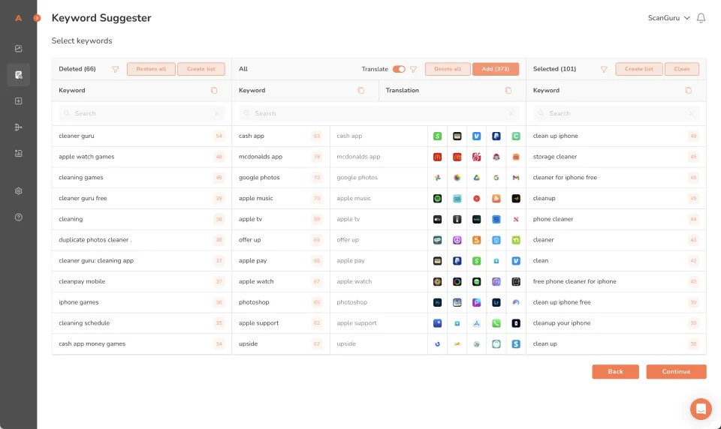Click first app icon in mcdonalds app row
This screenshot has height=429, width=721.
click(x=437, y=157)
